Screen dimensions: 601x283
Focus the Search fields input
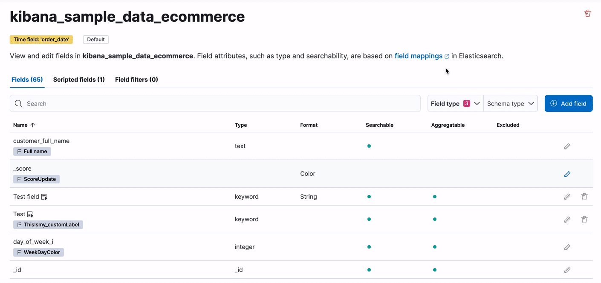(x=215, y=103)
